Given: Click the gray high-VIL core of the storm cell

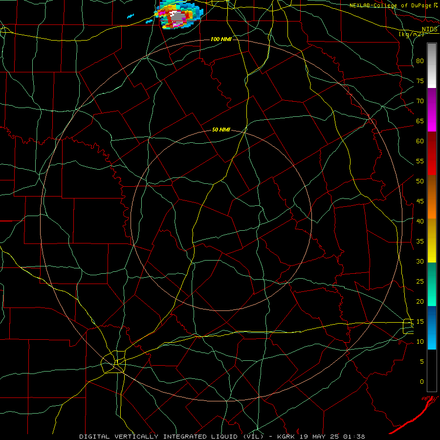Looking at the screenshot, I should pos(177,17).
